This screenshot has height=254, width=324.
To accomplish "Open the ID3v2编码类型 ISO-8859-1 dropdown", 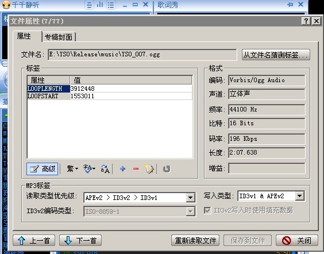I will point(190,211).
